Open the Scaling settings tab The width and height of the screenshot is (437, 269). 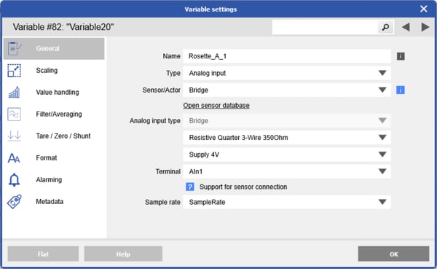[54, 70]
